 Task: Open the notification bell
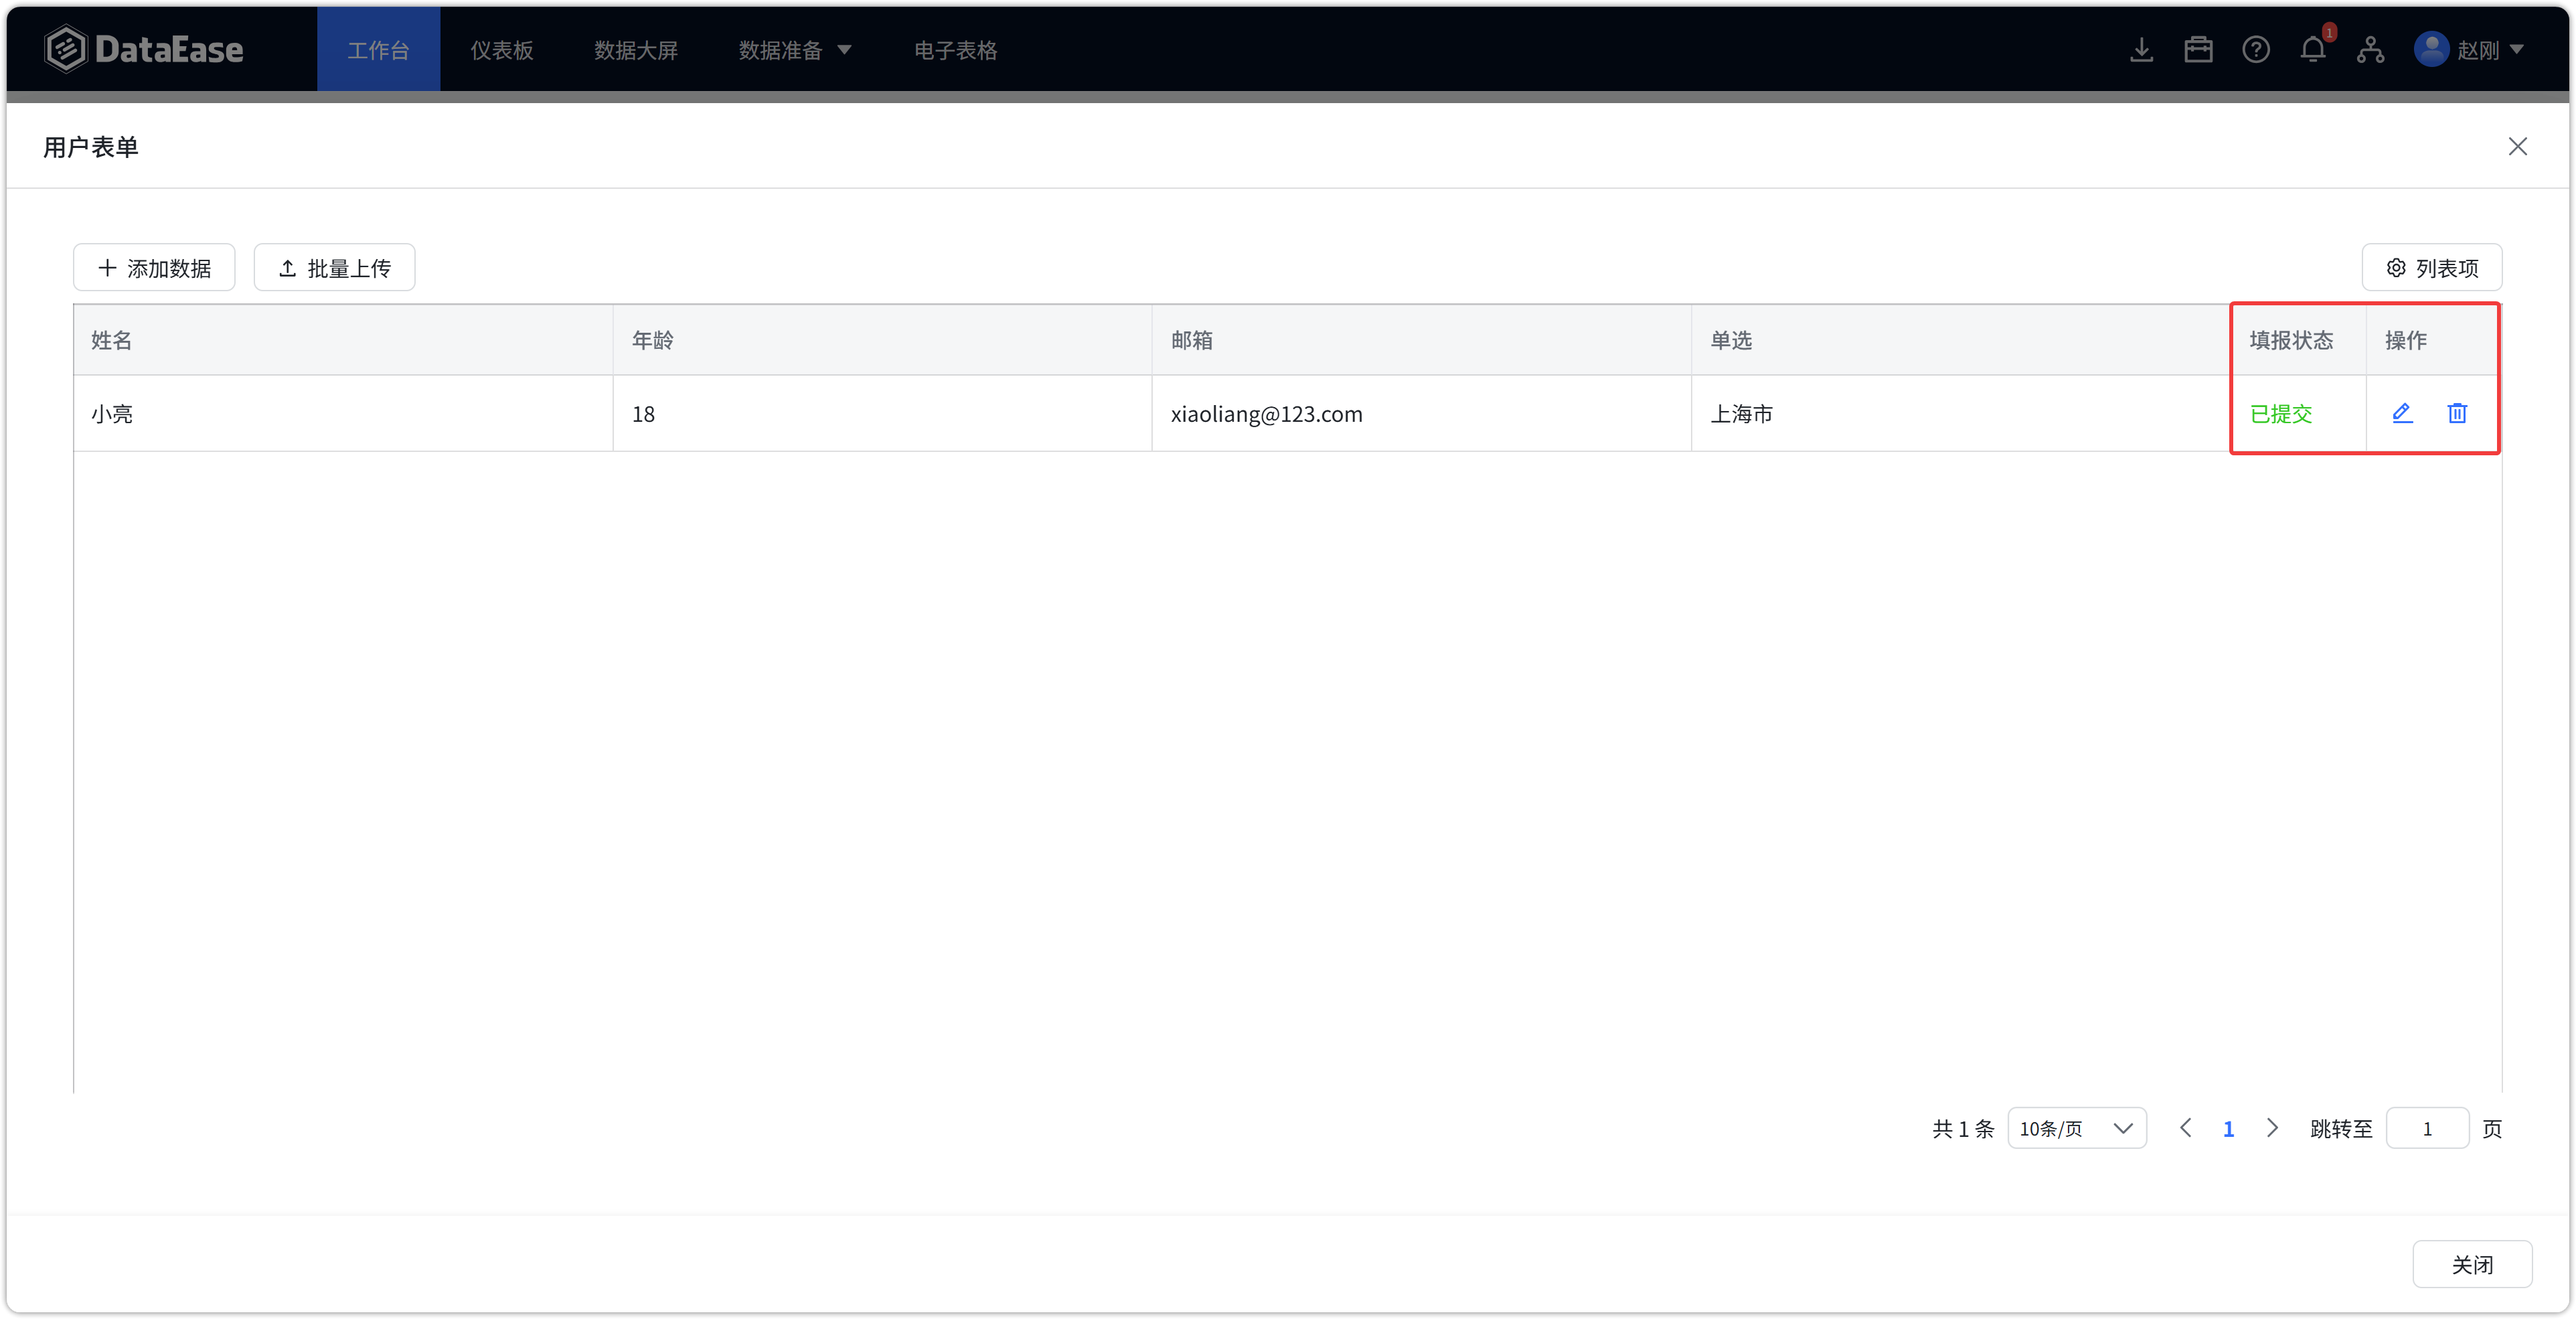pyautogui.click(x=2313, y=49)
